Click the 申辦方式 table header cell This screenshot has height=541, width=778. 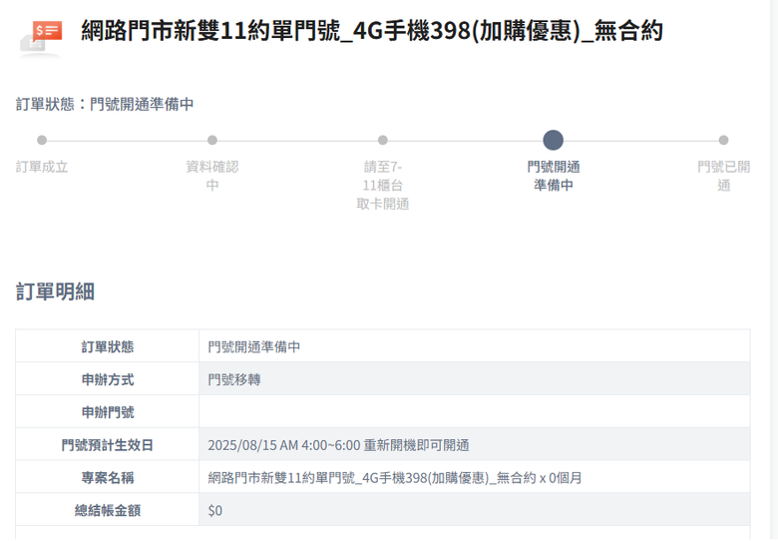(108, 379)
